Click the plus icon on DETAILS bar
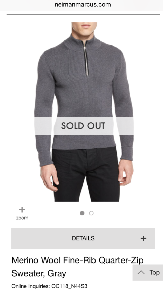Image resolution: width=163 pixels, height=289 pixels. click(143, 238)
